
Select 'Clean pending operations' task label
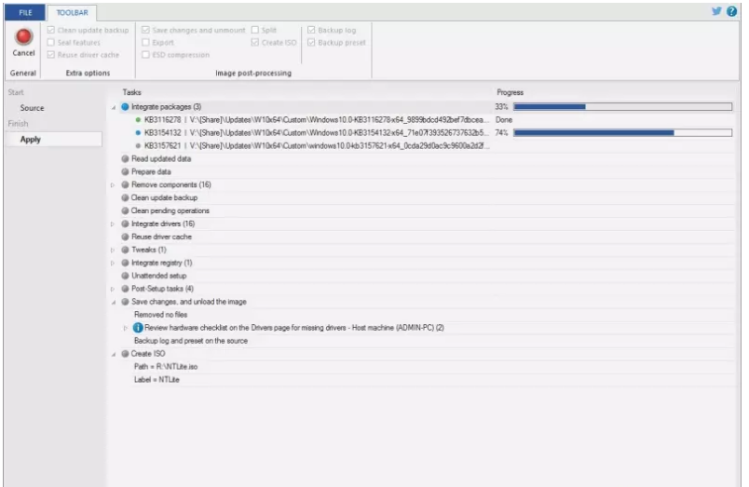[x=170, y=210]
